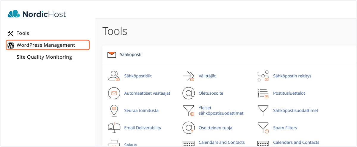Click the Tools wrench icon in sidebar

[x=11, y=33]
